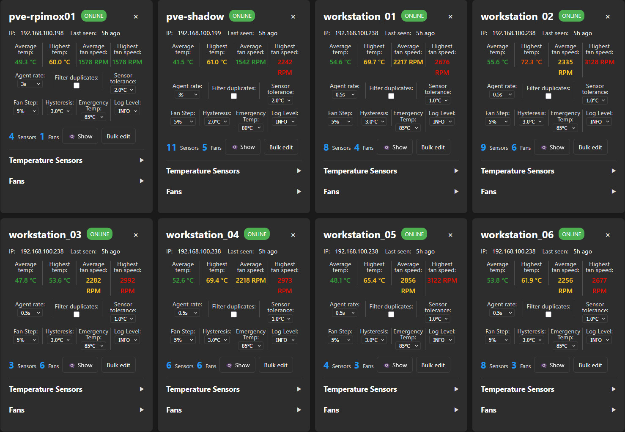Viewport: 625px width, 432px height.
Task: Click Show button on pve-shadow
Action: 243,147
